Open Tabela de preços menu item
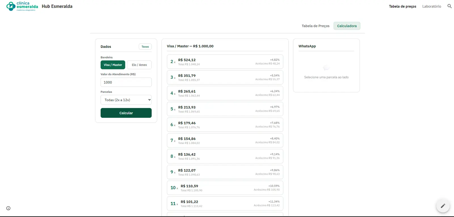The width and height of the screenshot is (454, 217). [403, 6]
